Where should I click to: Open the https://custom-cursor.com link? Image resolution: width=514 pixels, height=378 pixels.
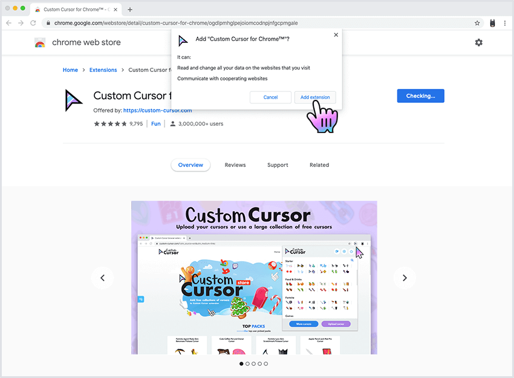coord(157,111)
